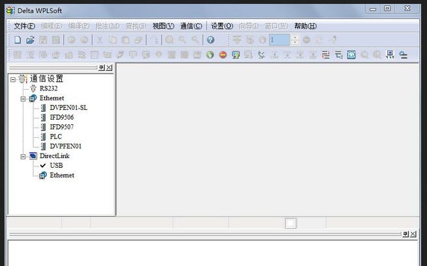Select the 通信设置 root tree item
427x266 pixels.
click(47, 79)
